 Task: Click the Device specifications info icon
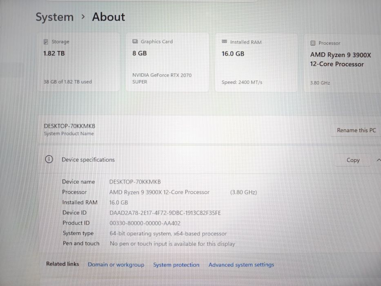(x=49, y=159)
